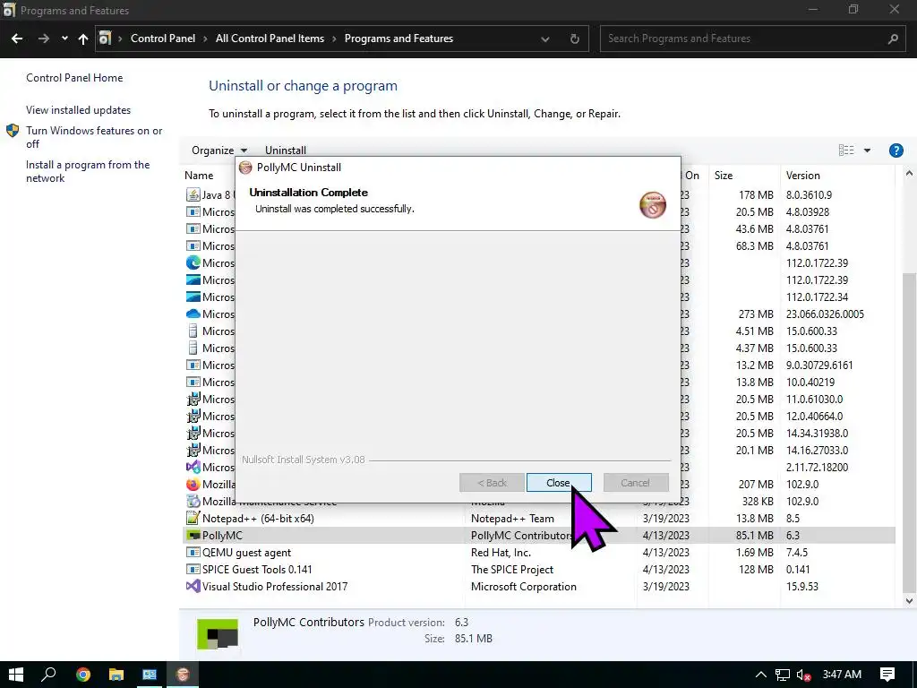
Task: Uninstall the selected program from toolbar
Action: click(x=286, y=150)
